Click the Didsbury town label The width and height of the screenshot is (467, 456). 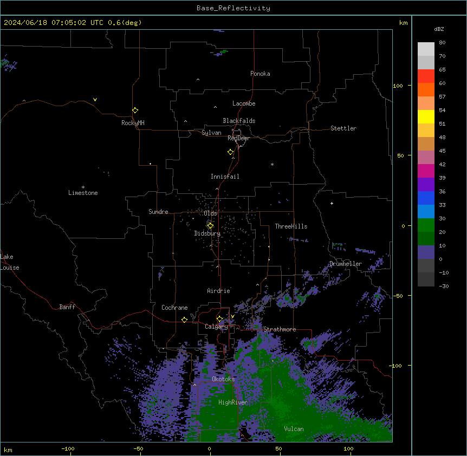[x=207, y=233]
